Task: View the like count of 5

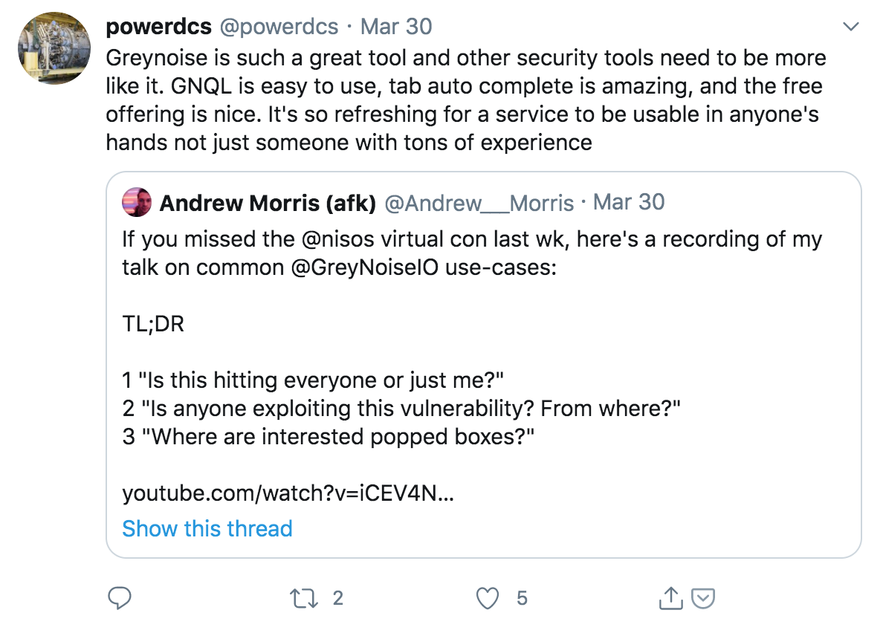Action: (x=522, y=598)
